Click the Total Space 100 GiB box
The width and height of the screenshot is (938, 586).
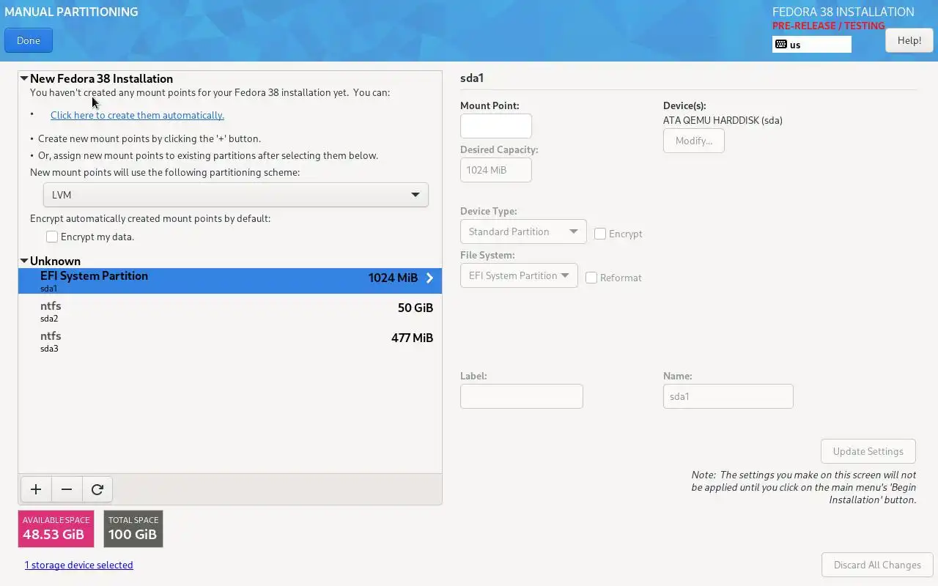point(133,529)
